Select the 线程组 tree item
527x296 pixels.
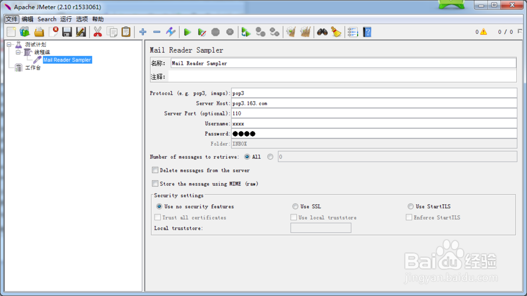tap(42, 52)
